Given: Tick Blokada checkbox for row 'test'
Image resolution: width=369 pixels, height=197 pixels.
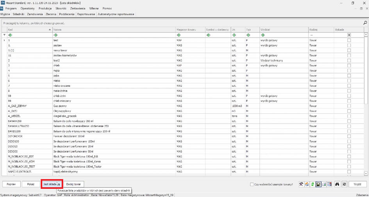Looking at the screenshot, I should (349, 40).
